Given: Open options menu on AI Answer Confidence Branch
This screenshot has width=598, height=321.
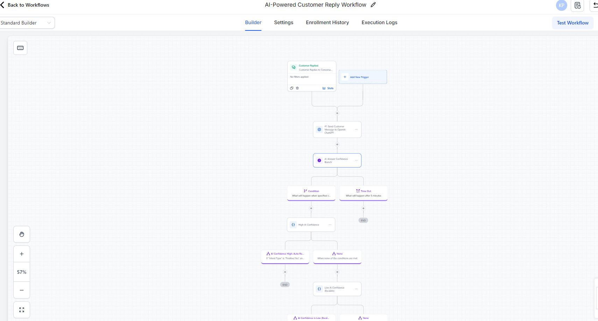Looking at the screenshot, I should click(357, 160).
